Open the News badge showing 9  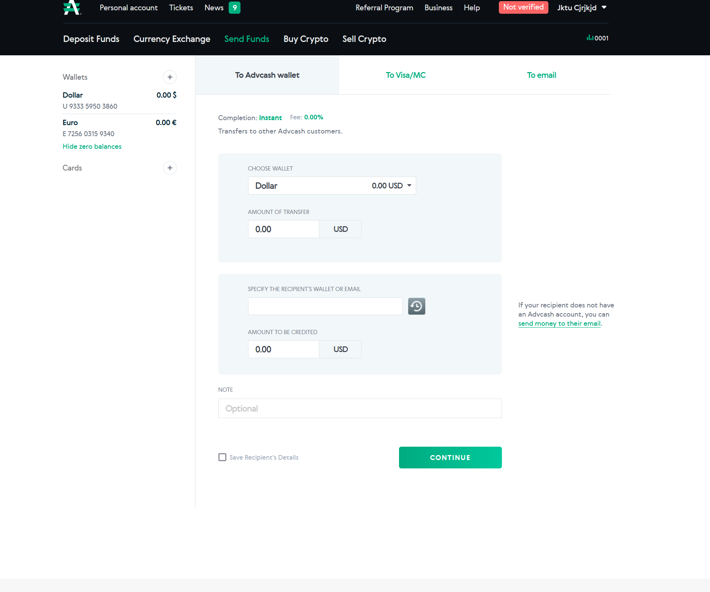[x=235, y=8]
